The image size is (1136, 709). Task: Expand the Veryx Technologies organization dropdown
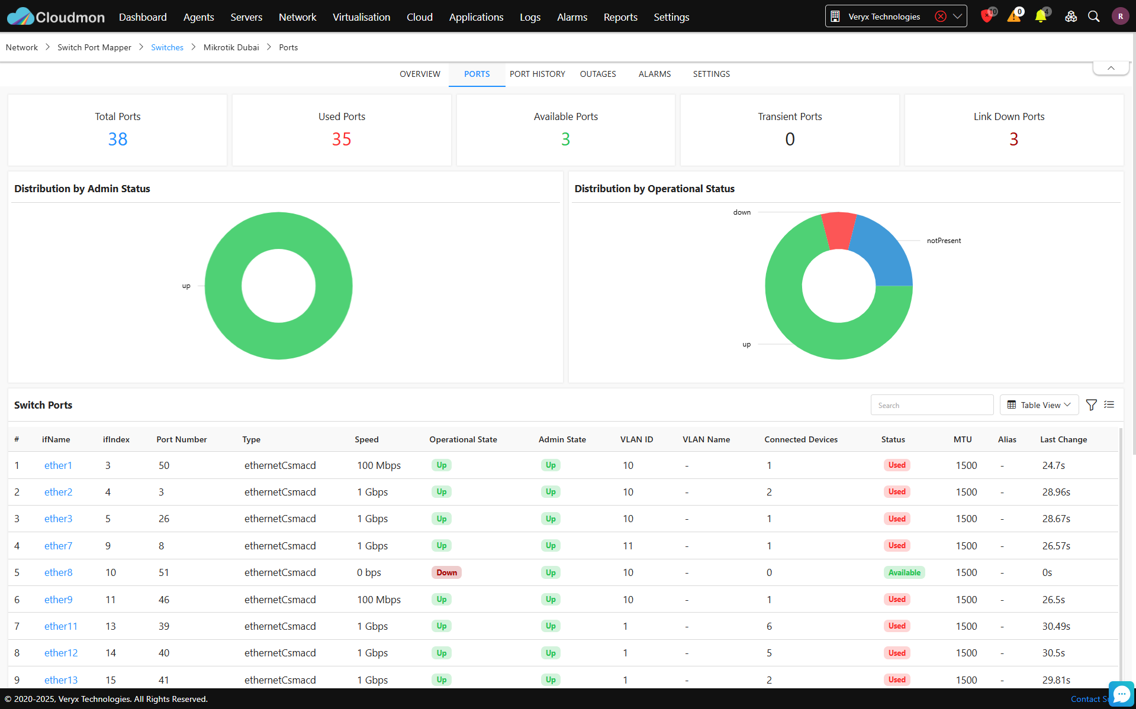pos(957,17)
